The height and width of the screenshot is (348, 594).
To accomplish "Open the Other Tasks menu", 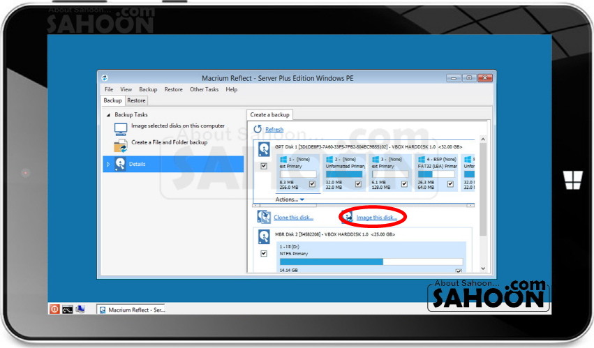I will point(205,89).
